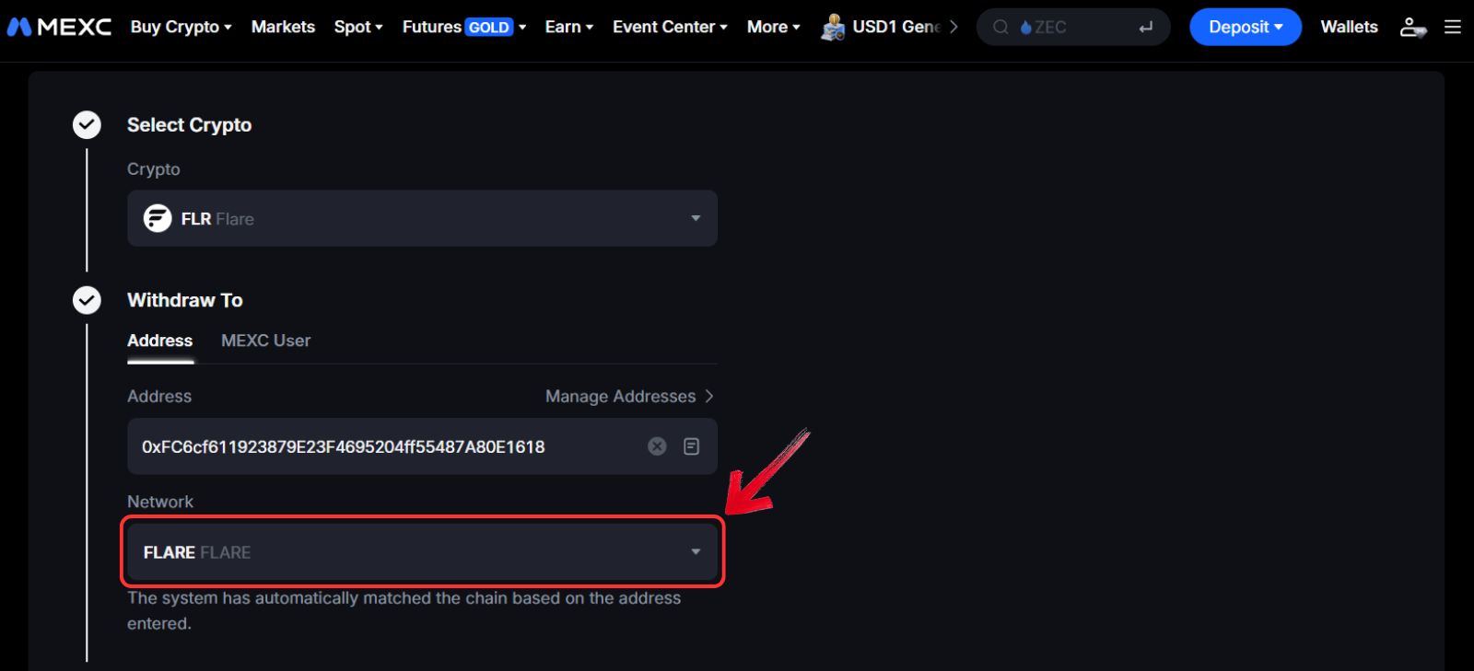Switch to the MEXC User tab
The width and height of the screenshot is (1474, 671).
(265, 341)
